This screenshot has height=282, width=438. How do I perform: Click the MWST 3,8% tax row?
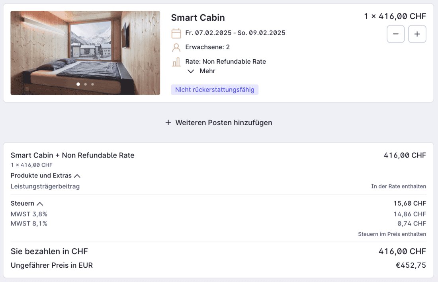(29, 214)
